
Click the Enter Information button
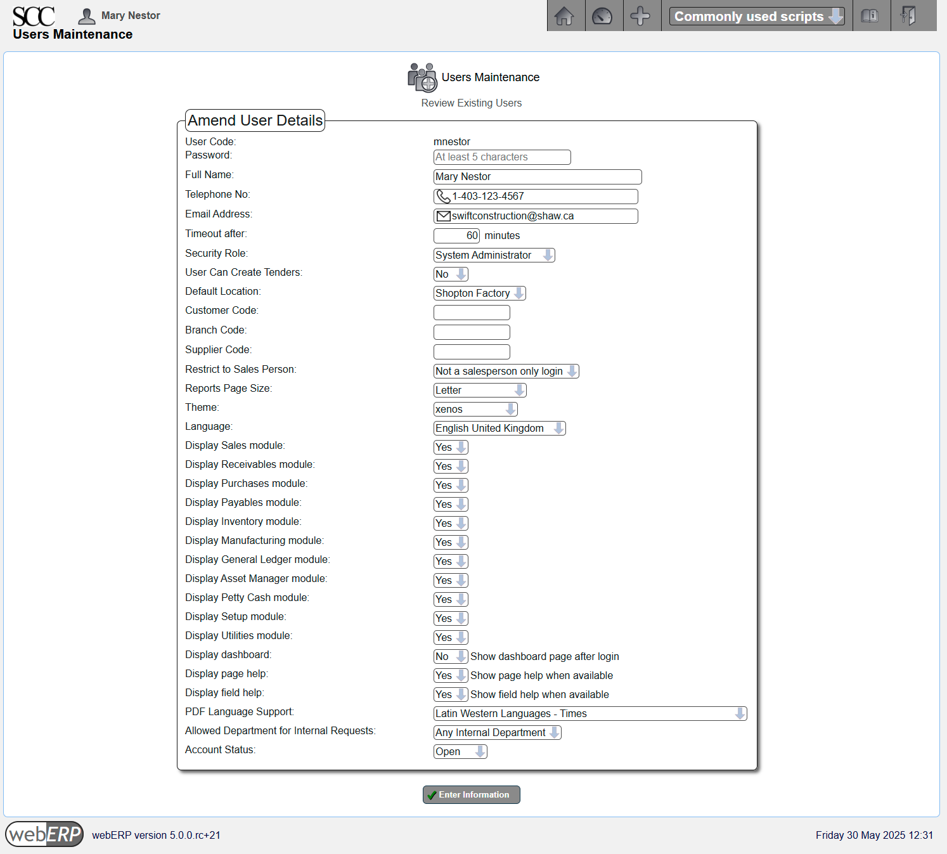tap(472, 794)
